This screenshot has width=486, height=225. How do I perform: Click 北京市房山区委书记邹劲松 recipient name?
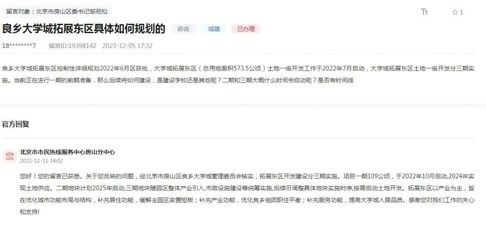[72, 12]
